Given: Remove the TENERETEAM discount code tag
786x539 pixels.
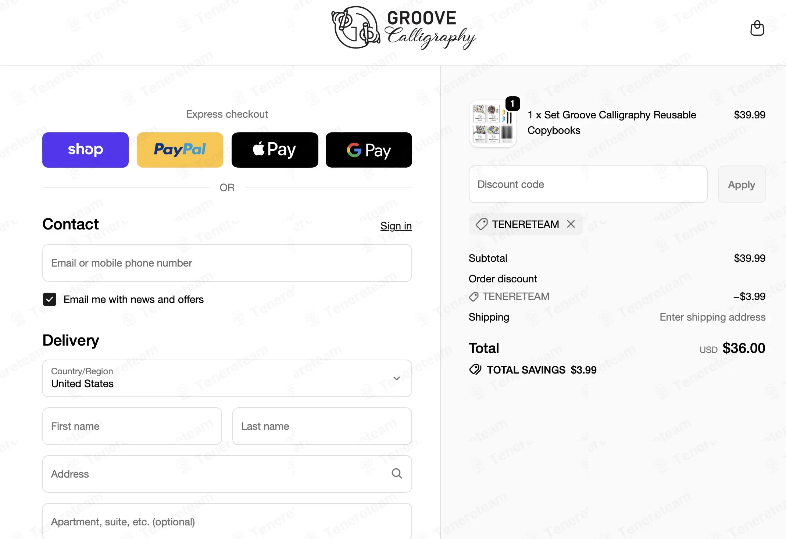Looking at the screenshot, I should pyautogui.click(x=571, y=224).
